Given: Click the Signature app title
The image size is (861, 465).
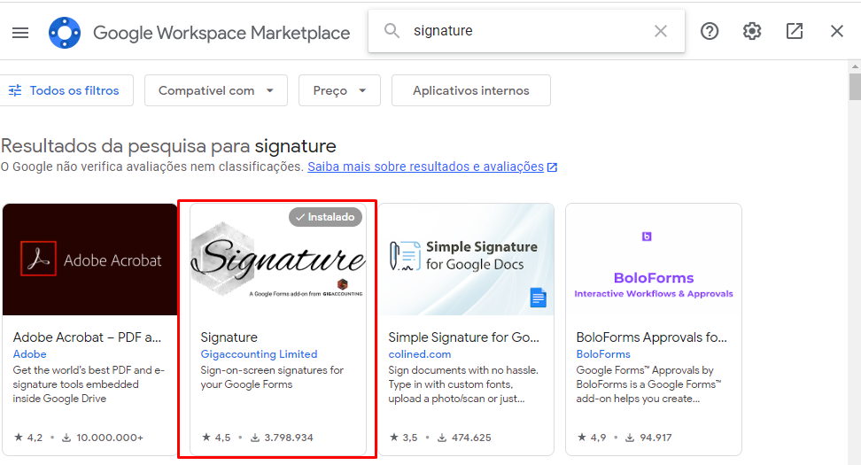Looking at the screenshot, I should click(x=229, y=337).
